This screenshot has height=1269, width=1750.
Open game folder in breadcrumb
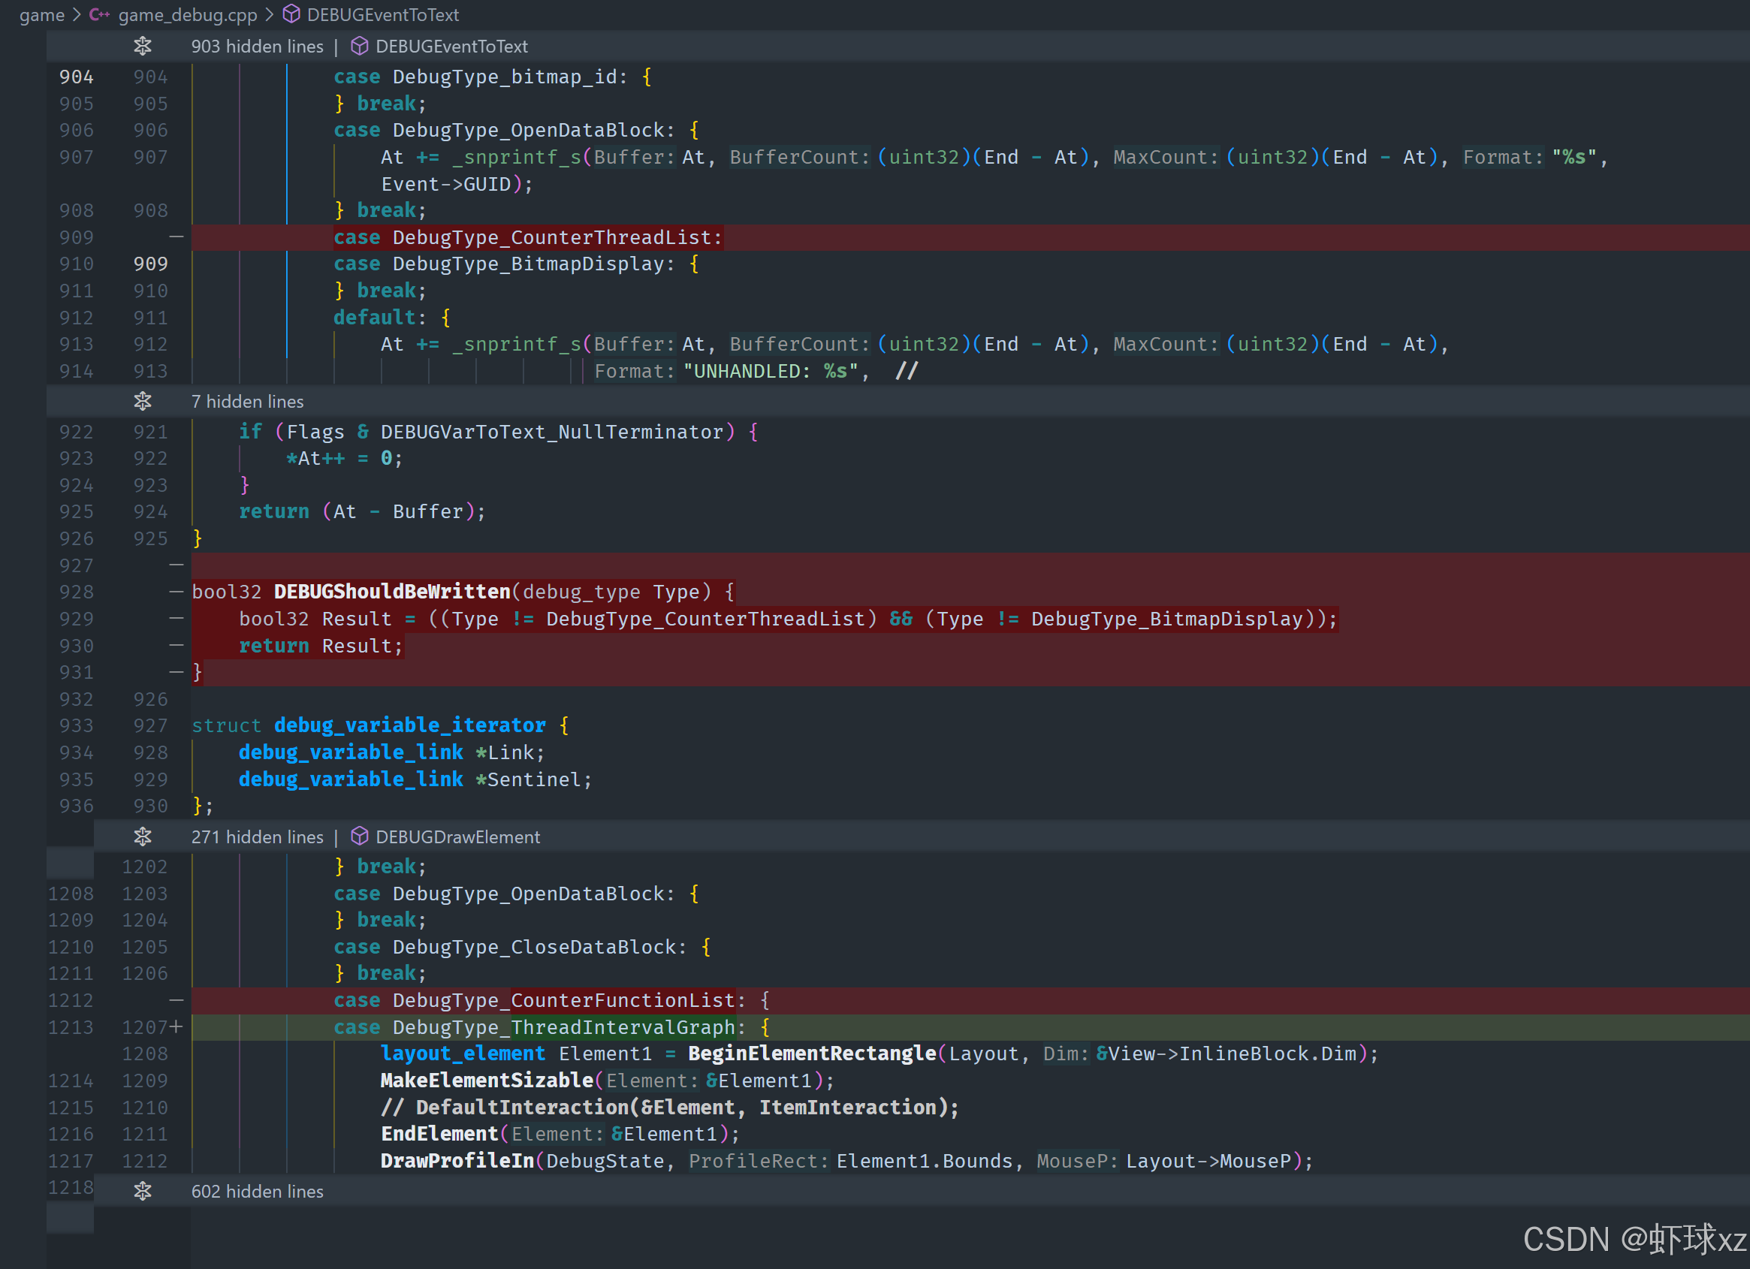point(41,15)
